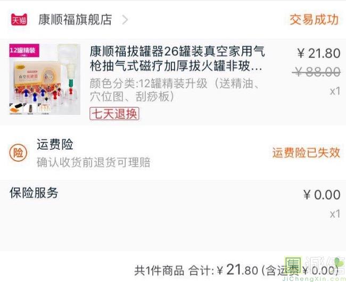The image size is (346, 282).
Task: Tap the ¥0.00 insurance service price
Action: [x=322, y=195]
